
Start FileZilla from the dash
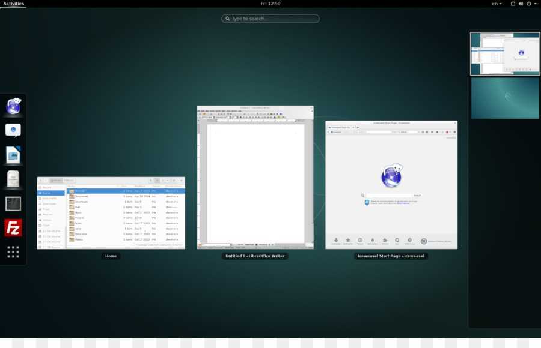(13, 228)
